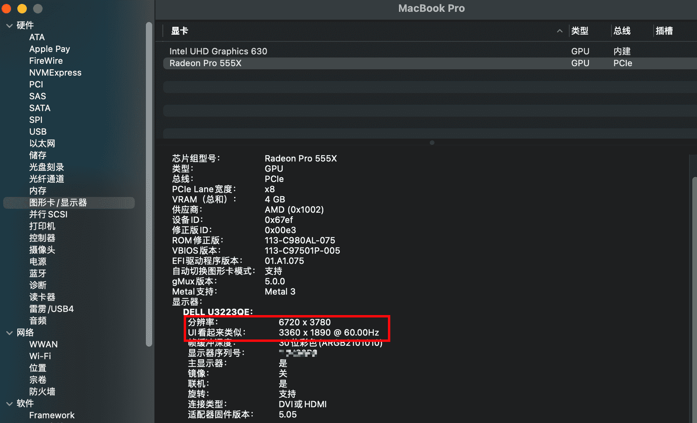
Task: Select Radeon Pro 555X row
Action: [x=430, y=63]
